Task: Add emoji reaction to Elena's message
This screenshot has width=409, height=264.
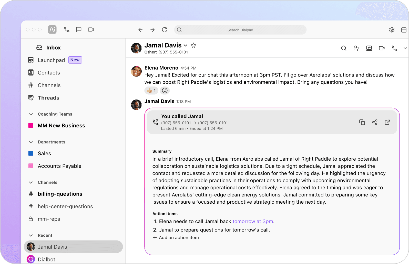Action: pyautogui.click(x=165, y=91)
